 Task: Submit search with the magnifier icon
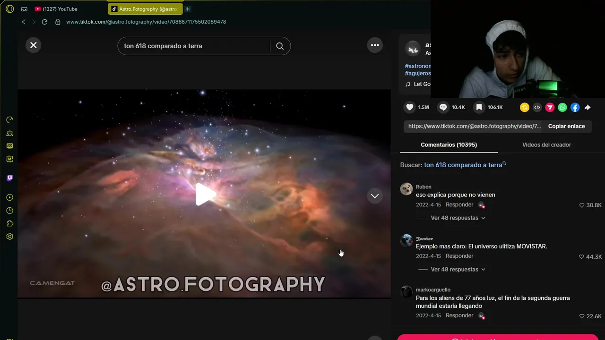tap(280, 46)
